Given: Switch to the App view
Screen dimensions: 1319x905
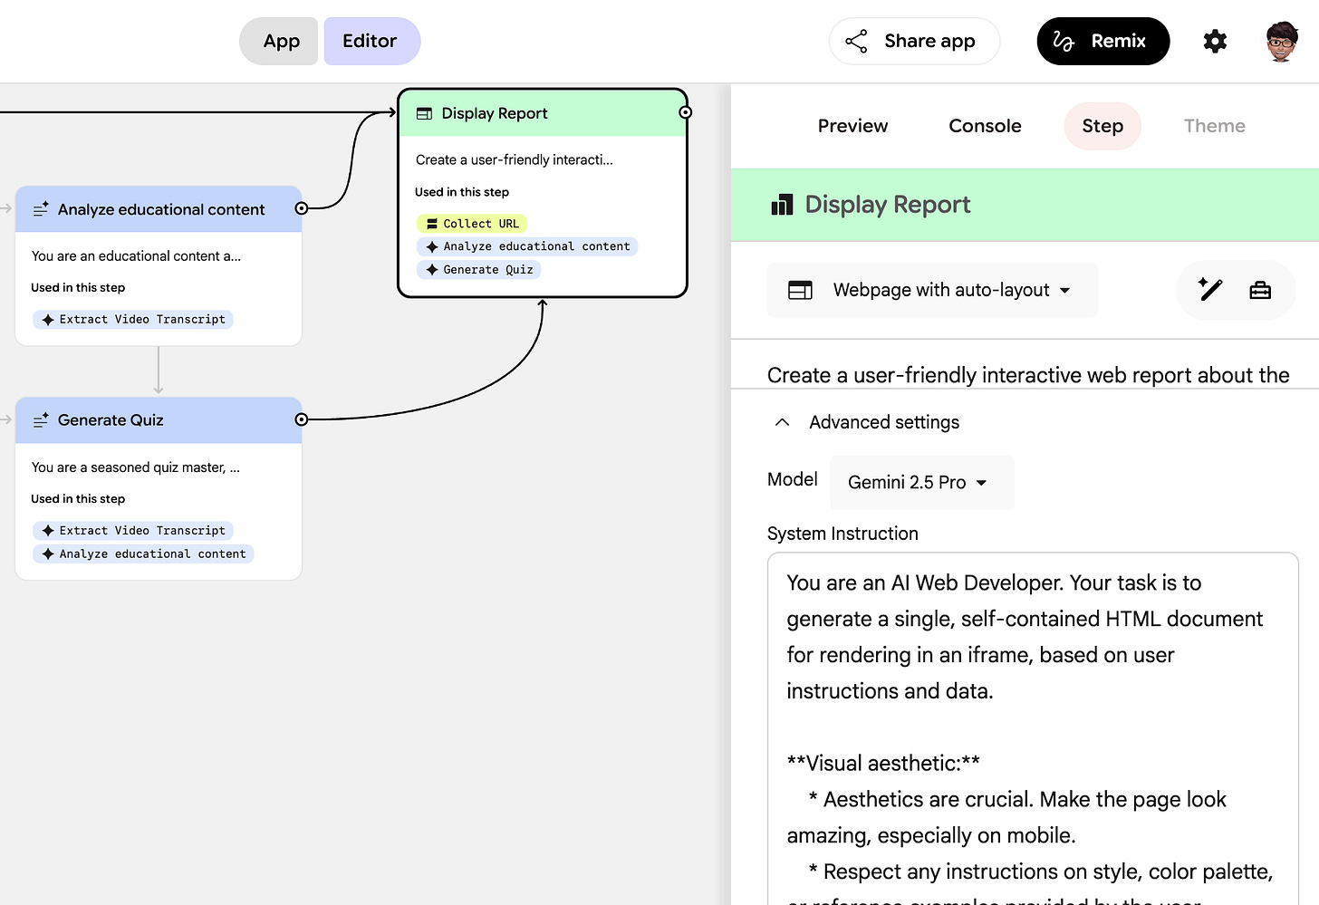Looking at the screenshot, I should click(x=281, y=41).
